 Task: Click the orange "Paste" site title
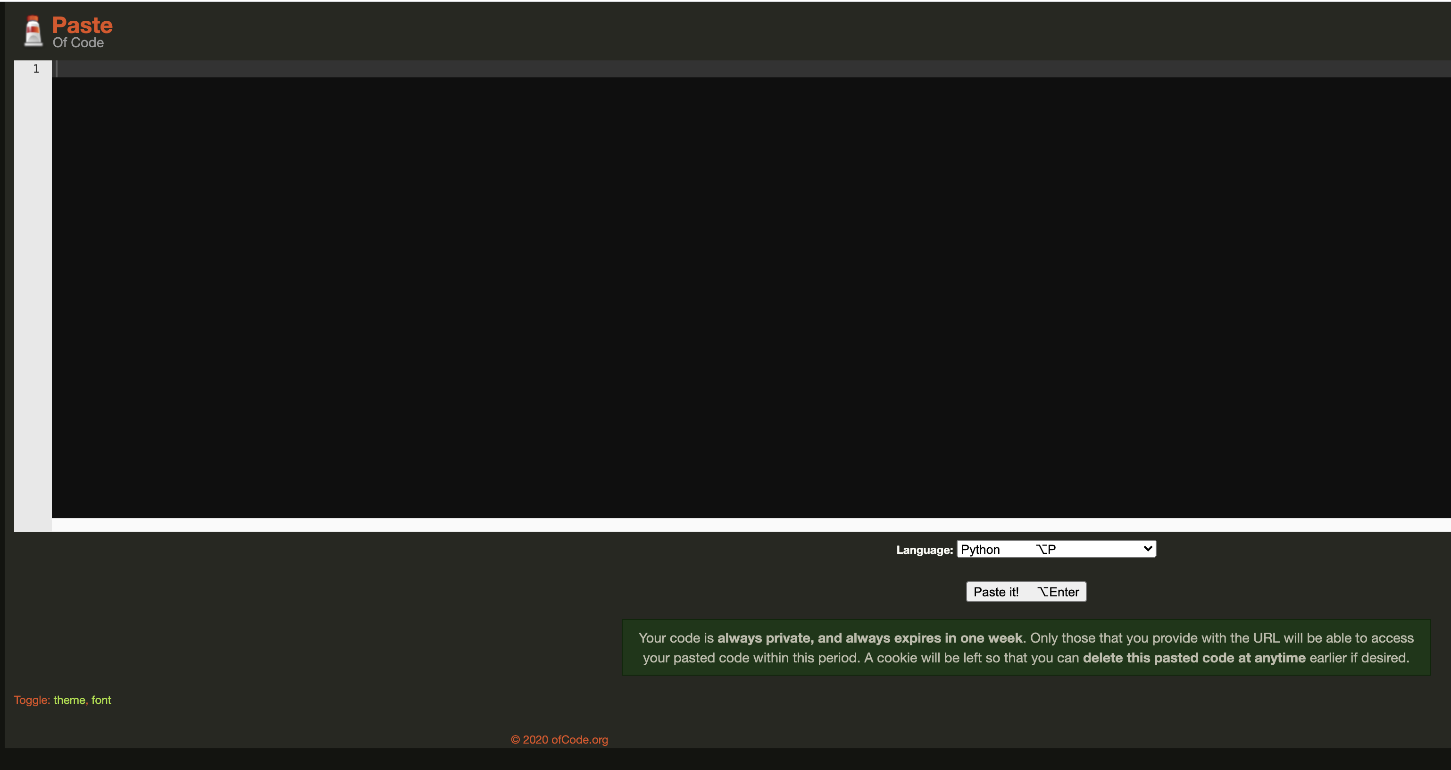coord(82,25)
